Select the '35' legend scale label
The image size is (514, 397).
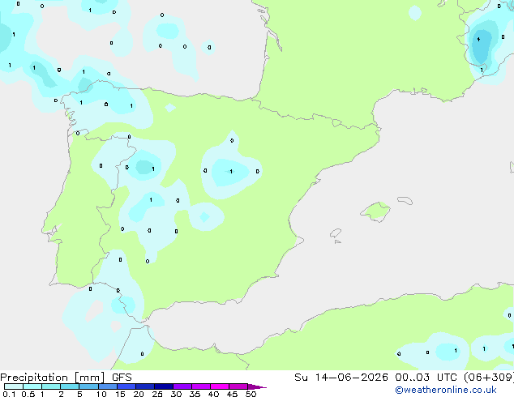pos(195,394)
